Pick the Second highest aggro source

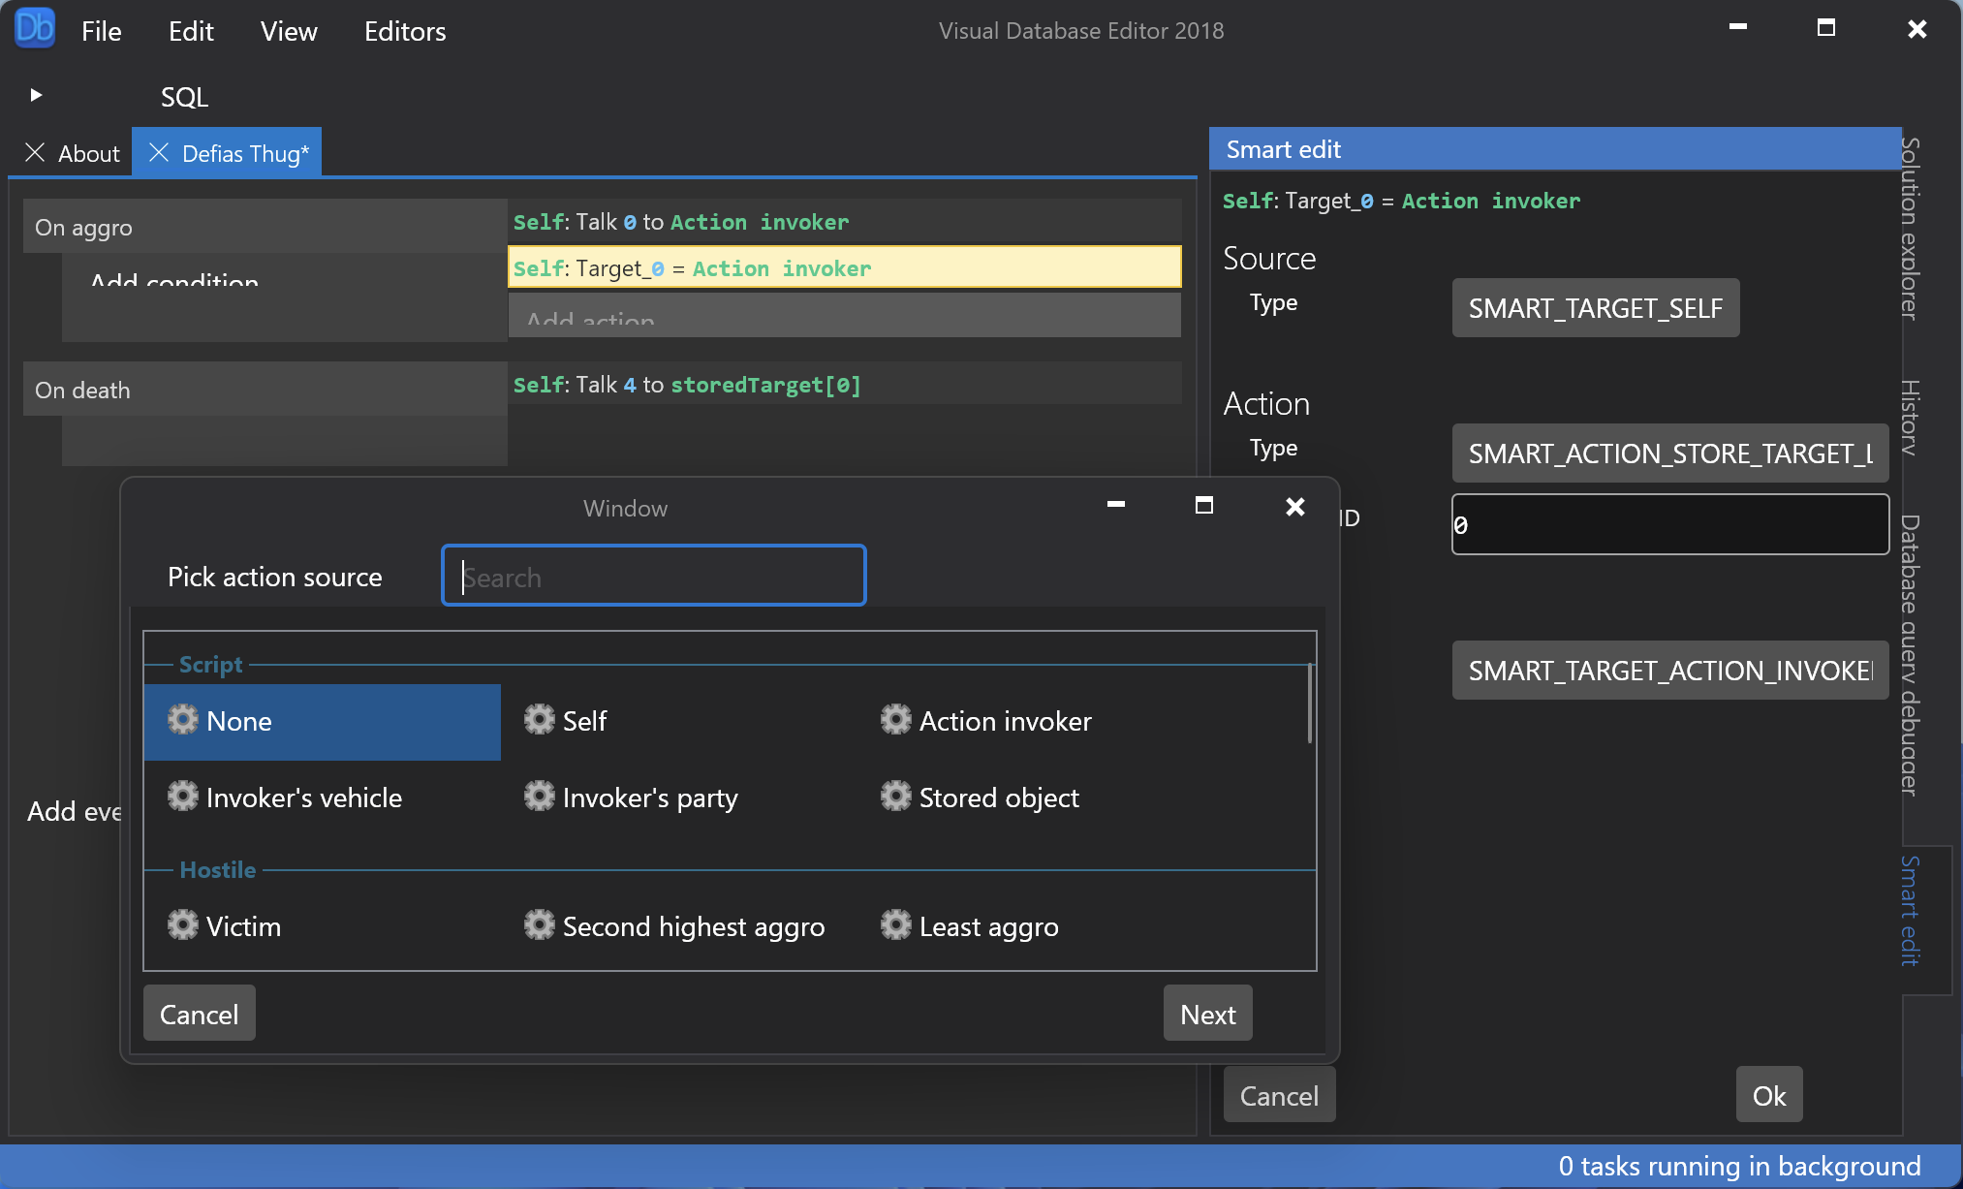(693, 926)
